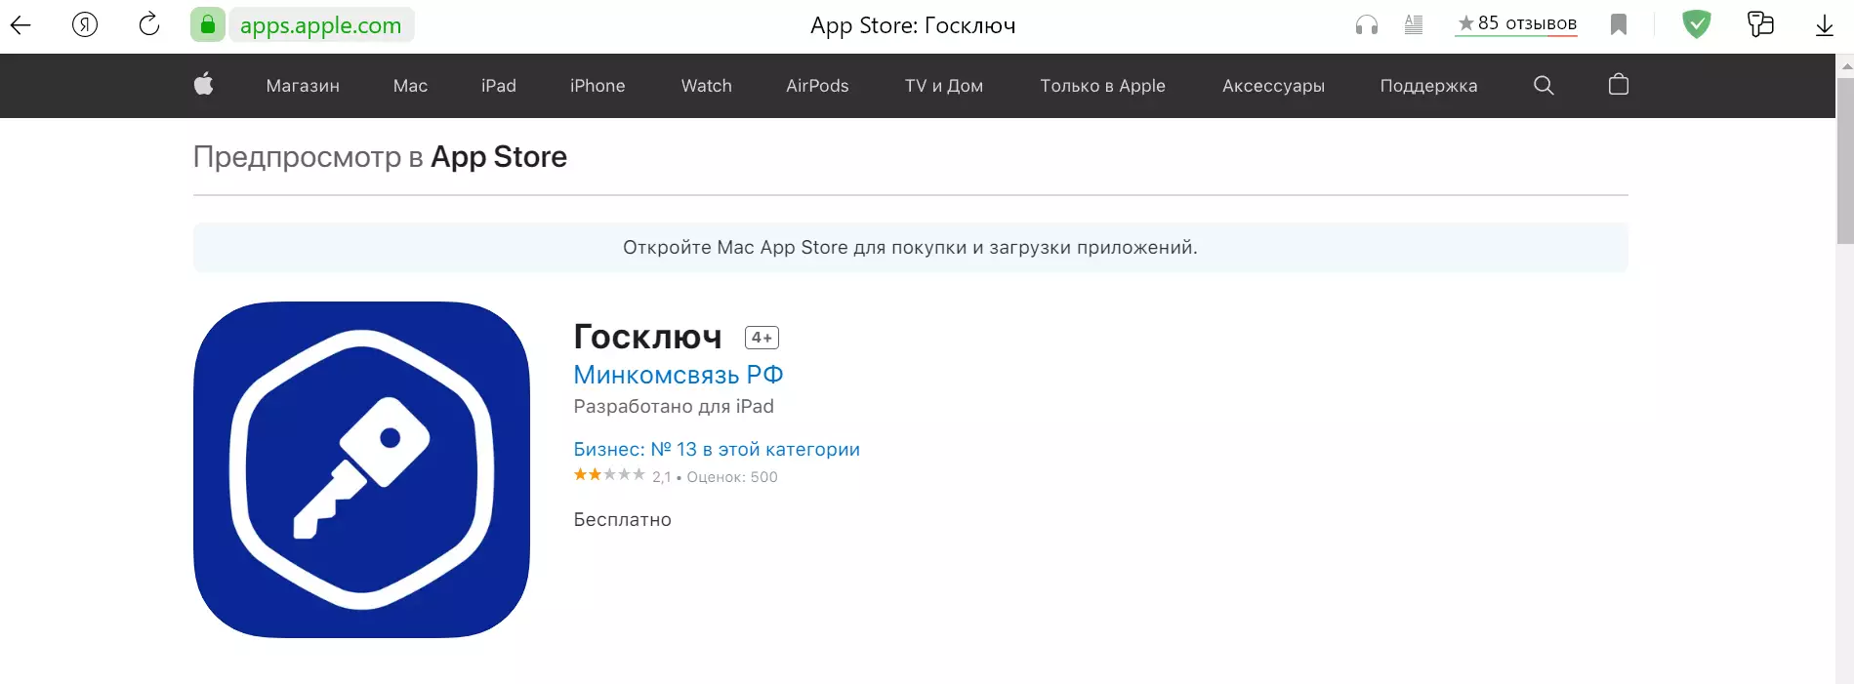Open the iPad menu item
Image resolution: width=1854 pixels, height=684 pixels.
tap(499, 86)
